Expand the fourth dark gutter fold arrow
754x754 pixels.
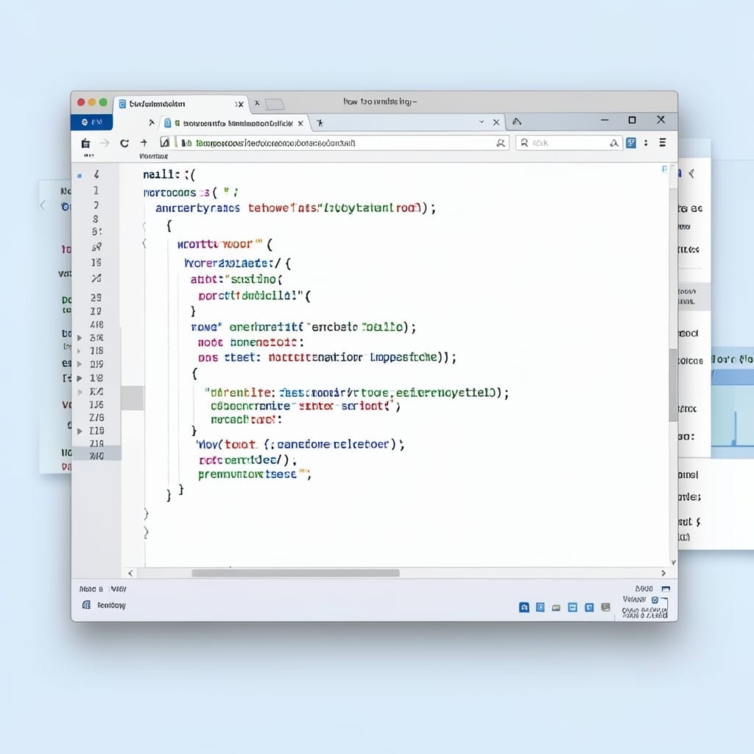[x=80, y=378]
